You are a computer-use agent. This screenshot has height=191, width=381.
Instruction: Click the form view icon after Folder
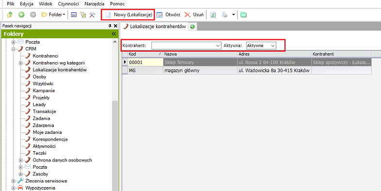74,15
